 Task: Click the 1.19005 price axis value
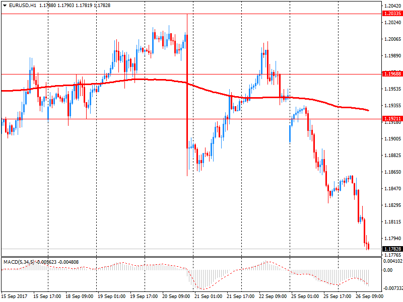click(x=393, y=139)
